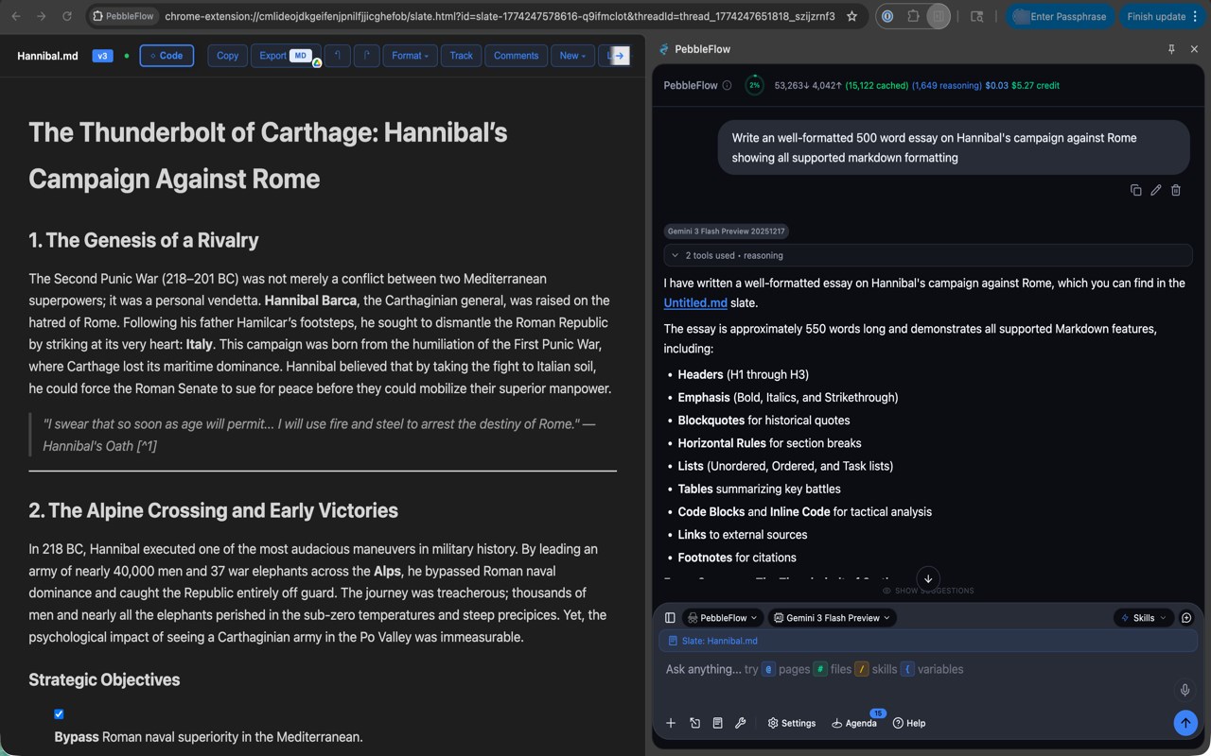Open the Untitled.md slate link

click(695, 302)
